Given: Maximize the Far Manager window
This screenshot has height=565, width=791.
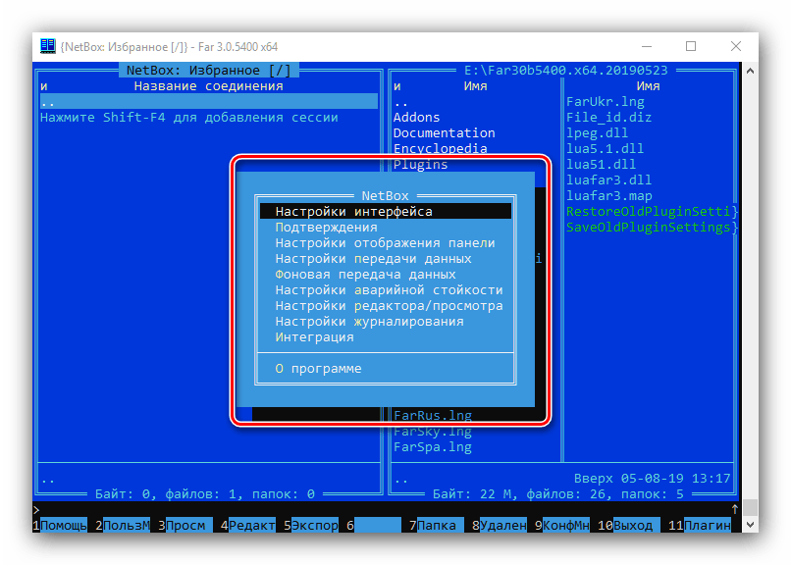Looking at the screenshot, I should (x=690, y=46).
